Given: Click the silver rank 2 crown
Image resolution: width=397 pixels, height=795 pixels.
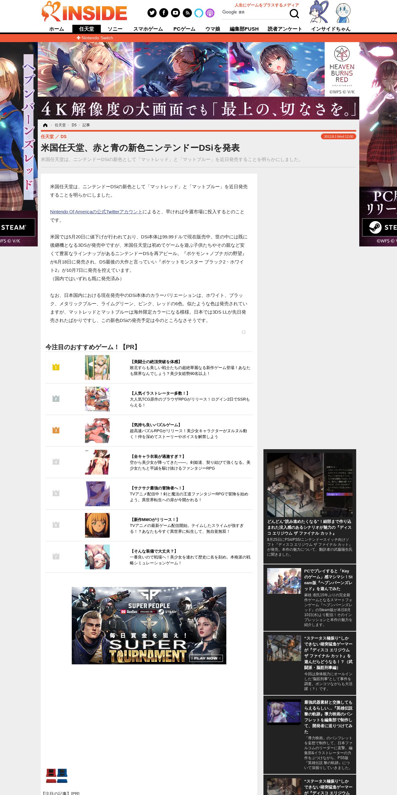Looking at the screenshot, I should click(x=56, y=398).
